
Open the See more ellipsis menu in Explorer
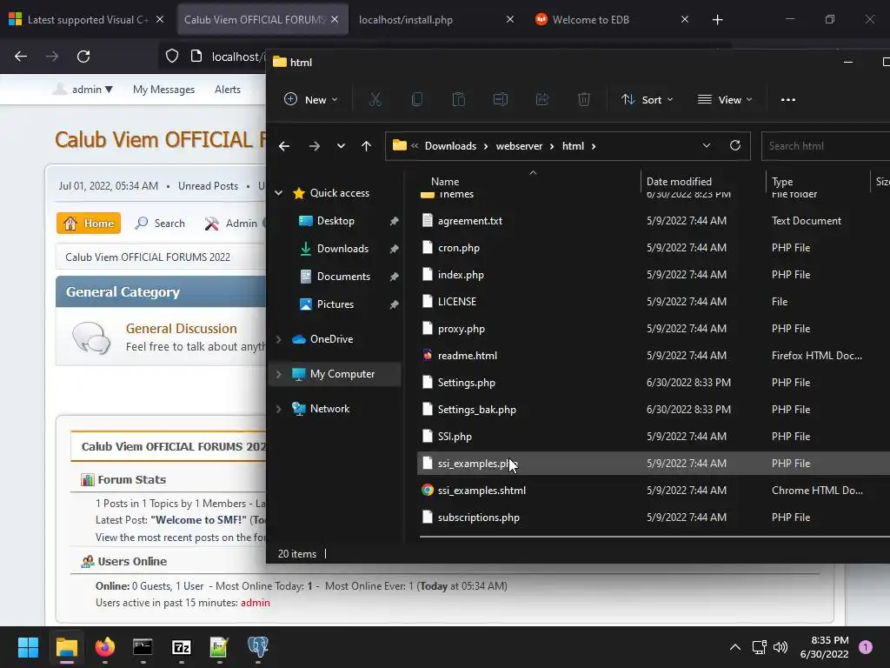tap(787, 99)
